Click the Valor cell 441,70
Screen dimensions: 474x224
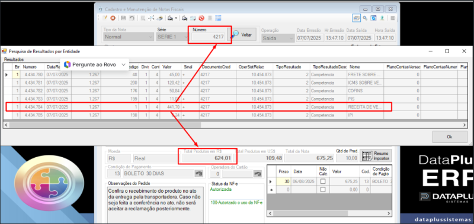[171, 107]
